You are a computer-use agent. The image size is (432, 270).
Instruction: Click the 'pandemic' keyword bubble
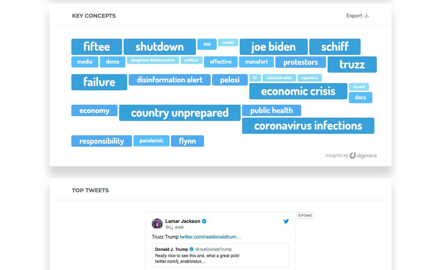point(151,141)
